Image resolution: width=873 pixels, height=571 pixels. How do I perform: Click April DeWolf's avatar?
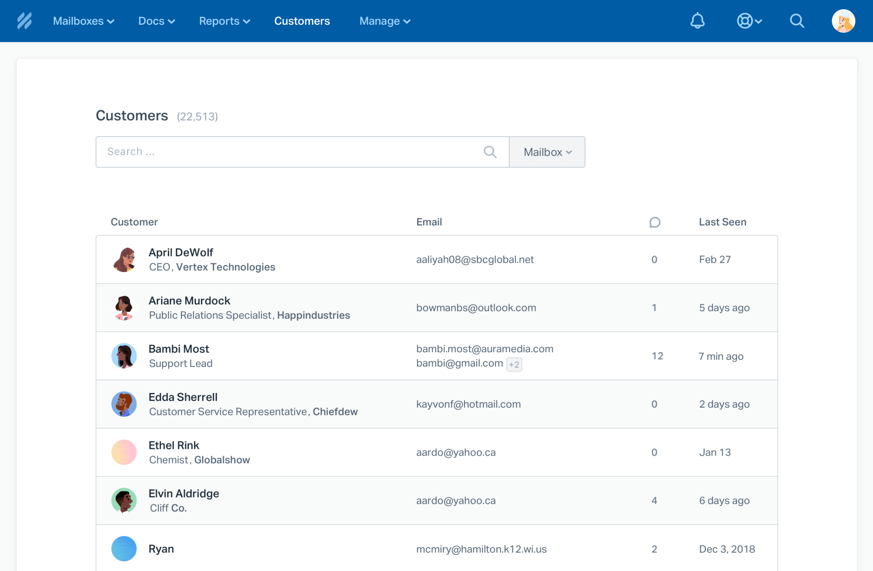tap(124, 259)
